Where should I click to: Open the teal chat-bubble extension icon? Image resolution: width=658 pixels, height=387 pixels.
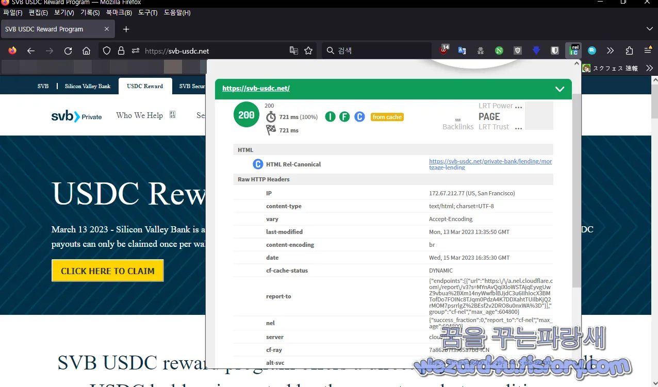tap(592, 51)
